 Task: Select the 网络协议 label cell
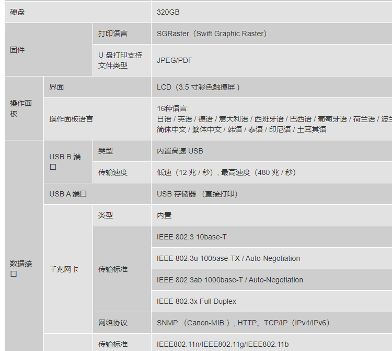113,323
